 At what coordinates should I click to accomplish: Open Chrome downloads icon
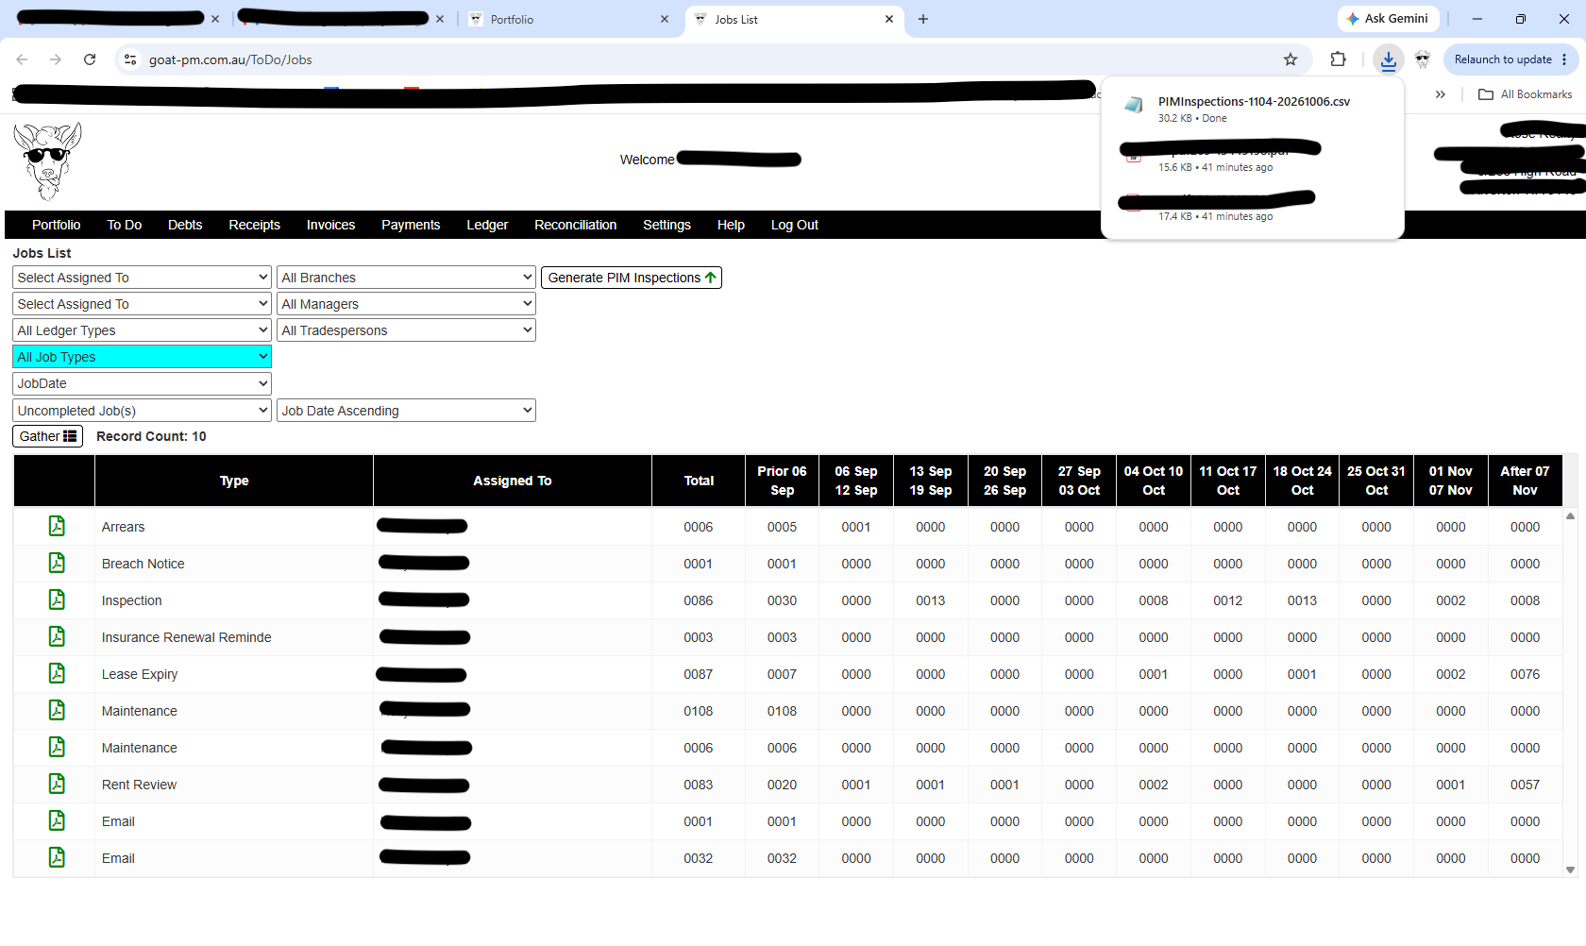[1388, 59]
